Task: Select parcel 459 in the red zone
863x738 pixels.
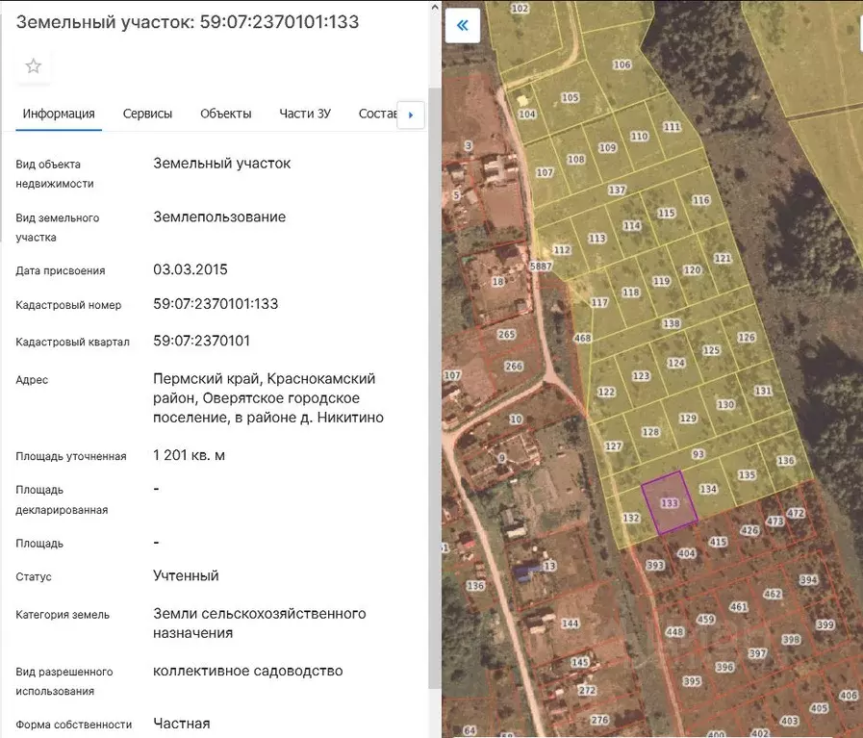Action: 705,620
